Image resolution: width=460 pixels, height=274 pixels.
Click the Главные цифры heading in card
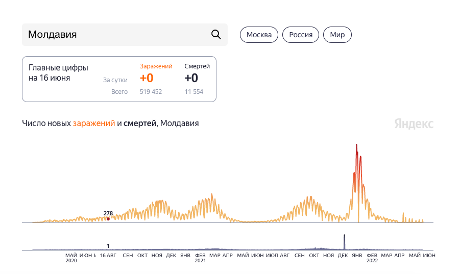point(58,67)
